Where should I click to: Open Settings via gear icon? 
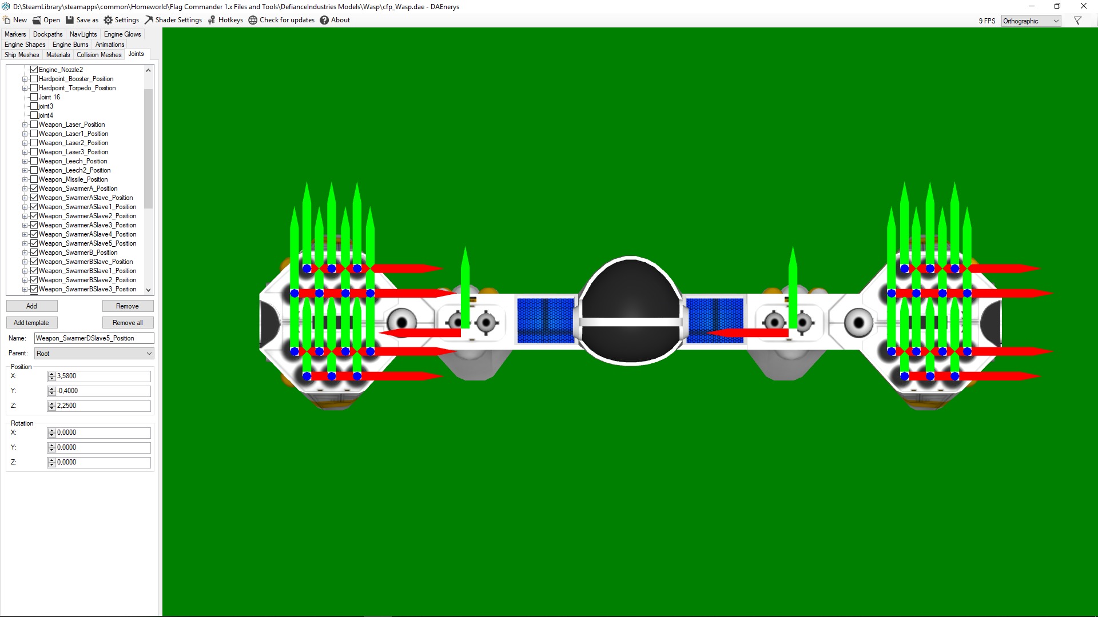click(108, 20)
